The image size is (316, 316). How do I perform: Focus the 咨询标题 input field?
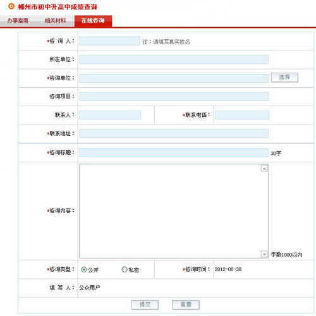tap(174, 152)
